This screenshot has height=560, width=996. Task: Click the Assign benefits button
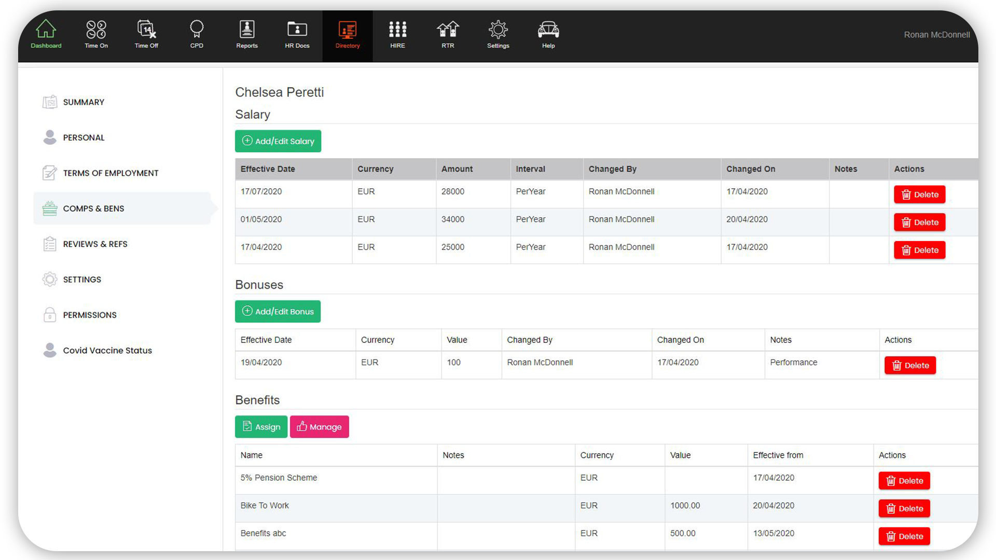261,427
